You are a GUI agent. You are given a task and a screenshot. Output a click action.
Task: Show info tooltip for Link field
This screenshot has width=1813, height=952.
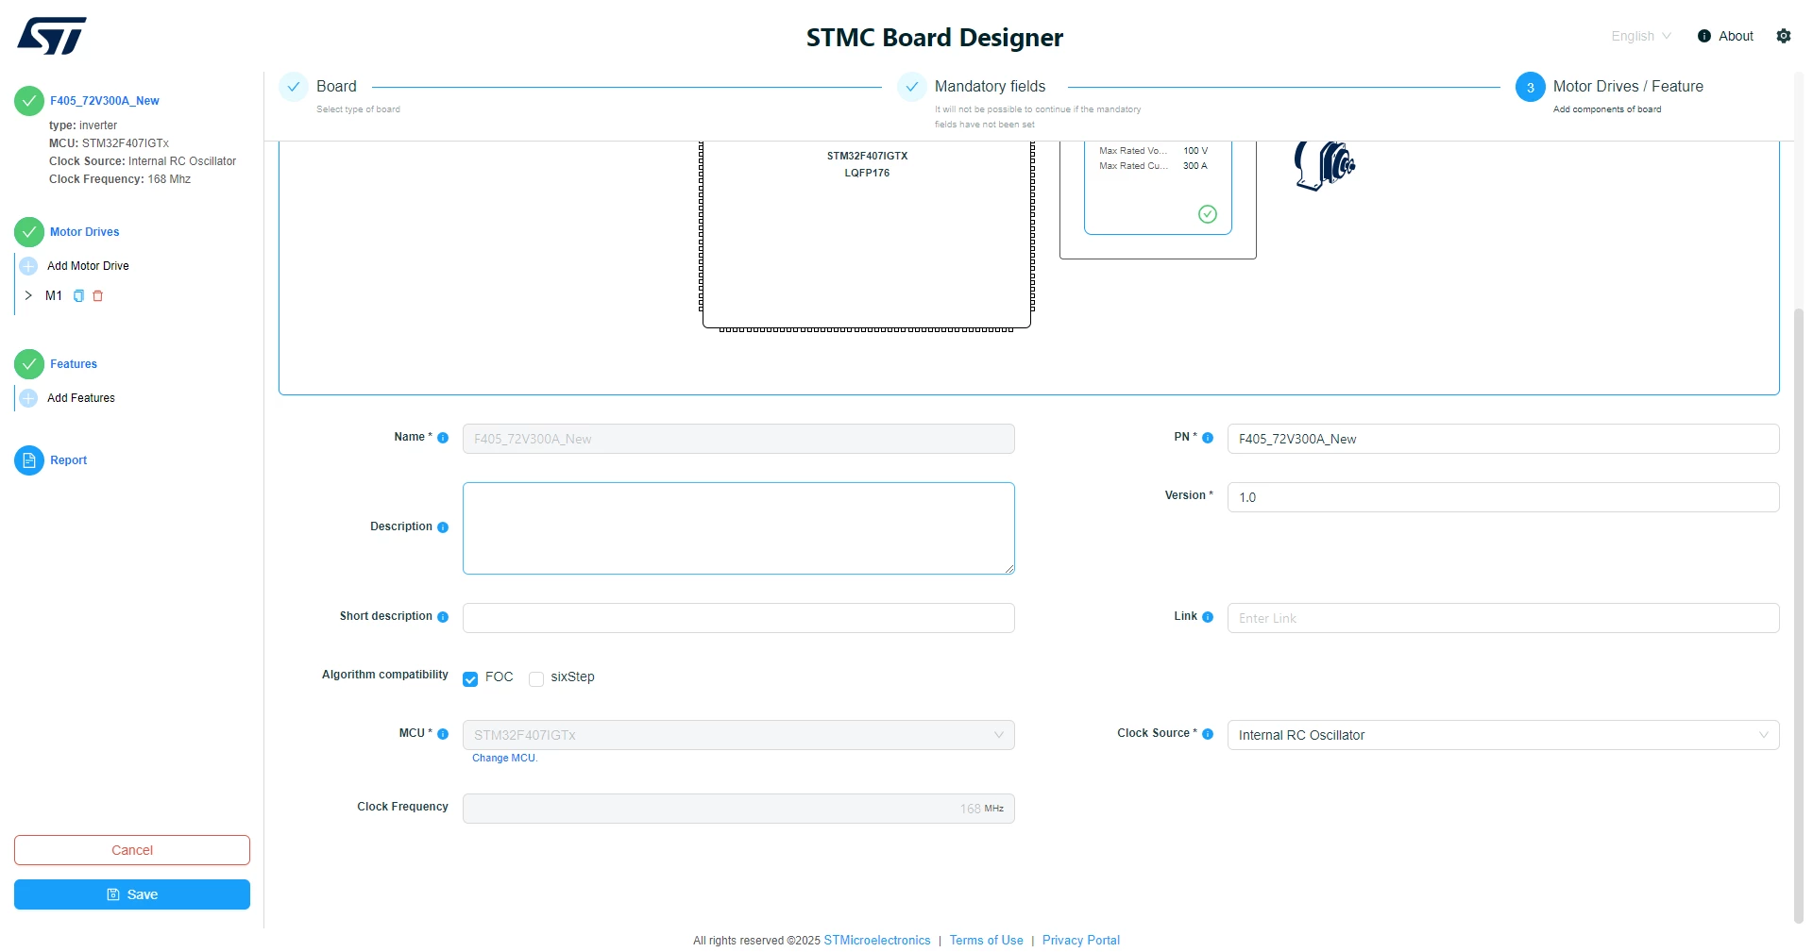point(1208,617)
